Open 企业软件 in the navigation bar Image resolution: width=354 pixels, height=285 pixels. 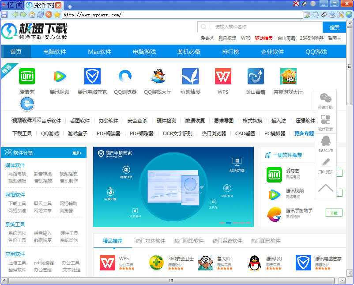(x=272, y=52)
